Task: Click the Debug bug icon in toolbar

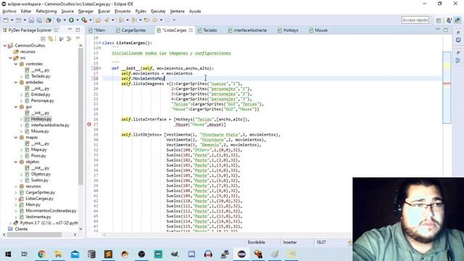Action: click(x=59, y=20)
